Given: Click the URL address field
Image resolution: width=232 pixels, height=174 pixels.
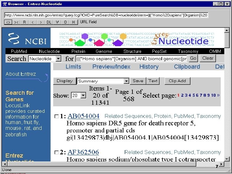Looking at the screenshot, I should (106, 15).
